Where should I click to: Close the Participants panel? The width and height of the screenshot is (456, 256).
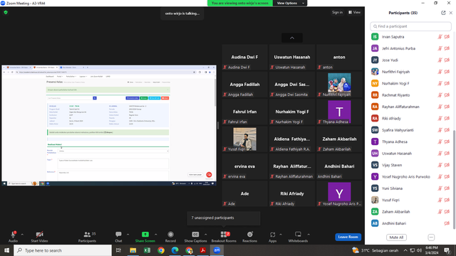pyautogui.click(x=451, y=13)
